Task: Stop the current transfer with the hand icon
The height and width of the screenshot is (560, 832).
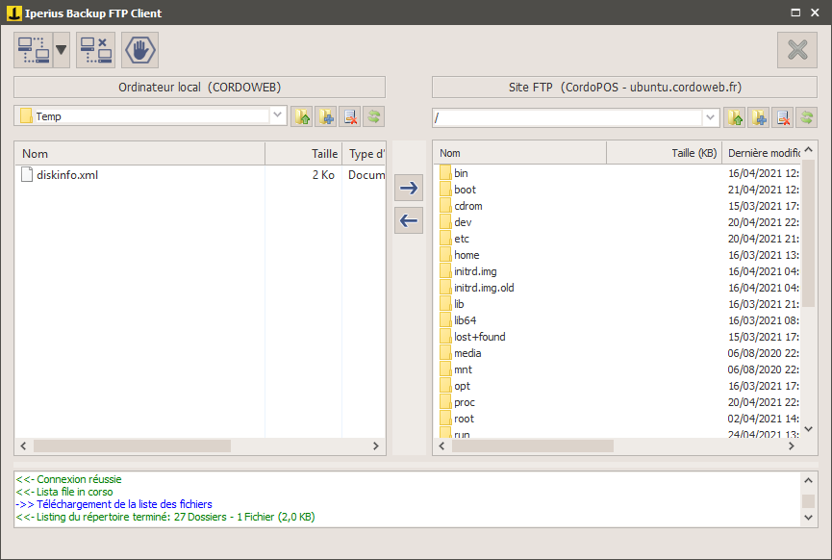Action: point(140,50)
